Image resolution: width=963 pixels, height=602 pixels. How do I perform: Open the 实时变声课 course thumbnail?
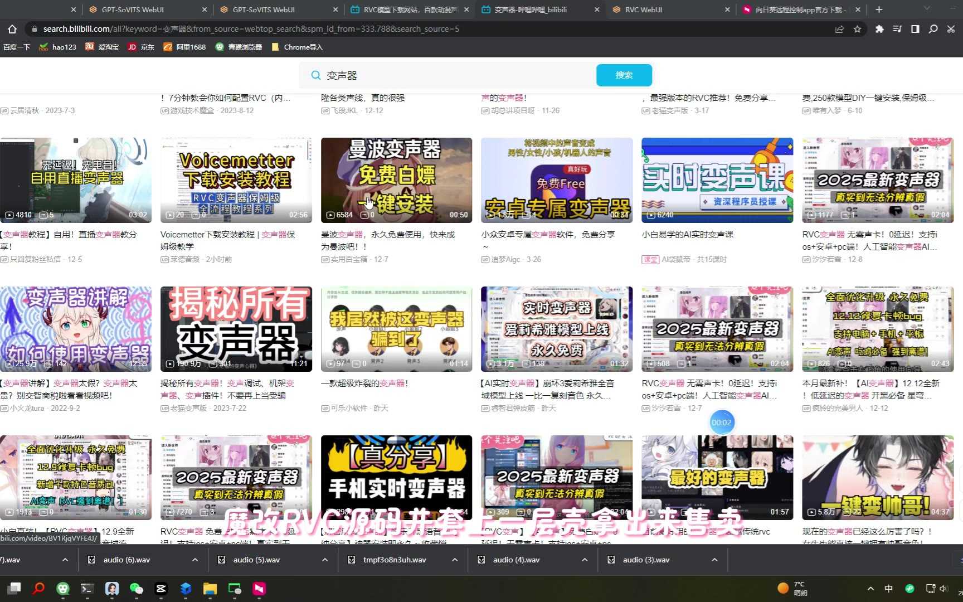point(717,180)
